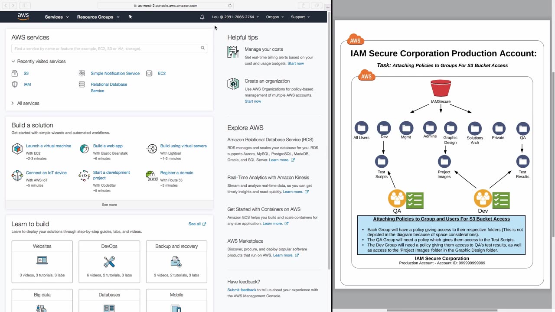Click the Register a domain icon
Screen dimensions: 555x312
click(x=151, y=175)
